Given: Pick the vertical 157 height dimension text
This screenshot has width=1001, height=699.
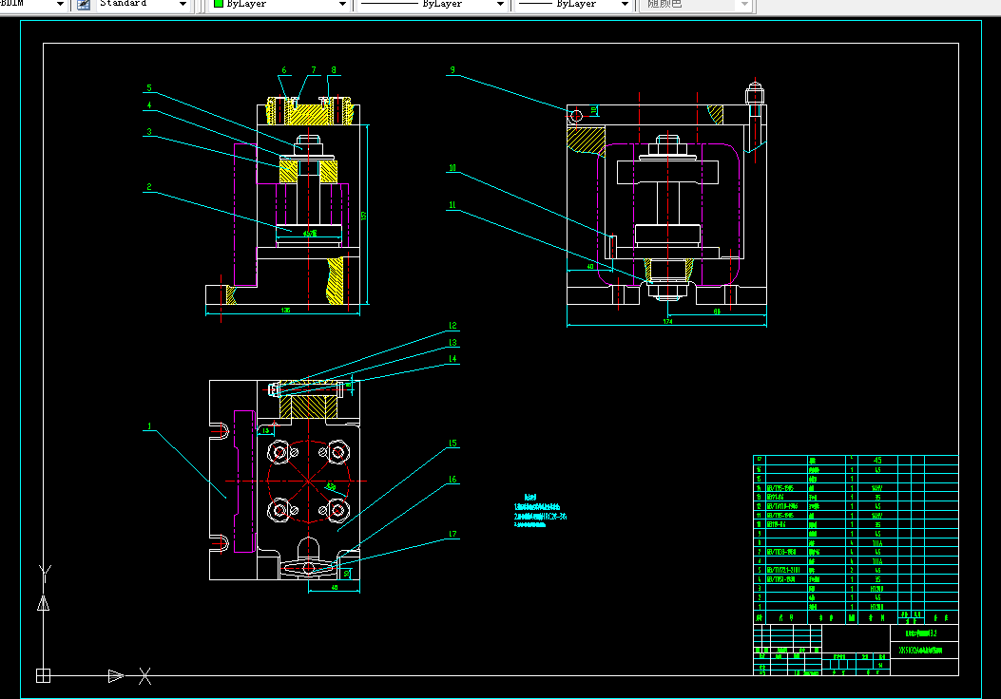Looking at the screenshot, I should tap(364, 216).
